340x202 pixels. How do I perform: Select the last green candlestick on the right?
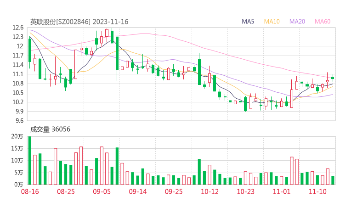click(x=333, y=78)
